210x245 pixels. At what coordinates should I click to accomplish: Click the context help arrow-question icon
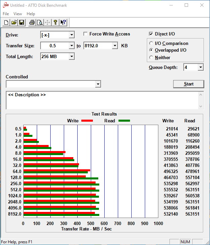click(63, 23)
